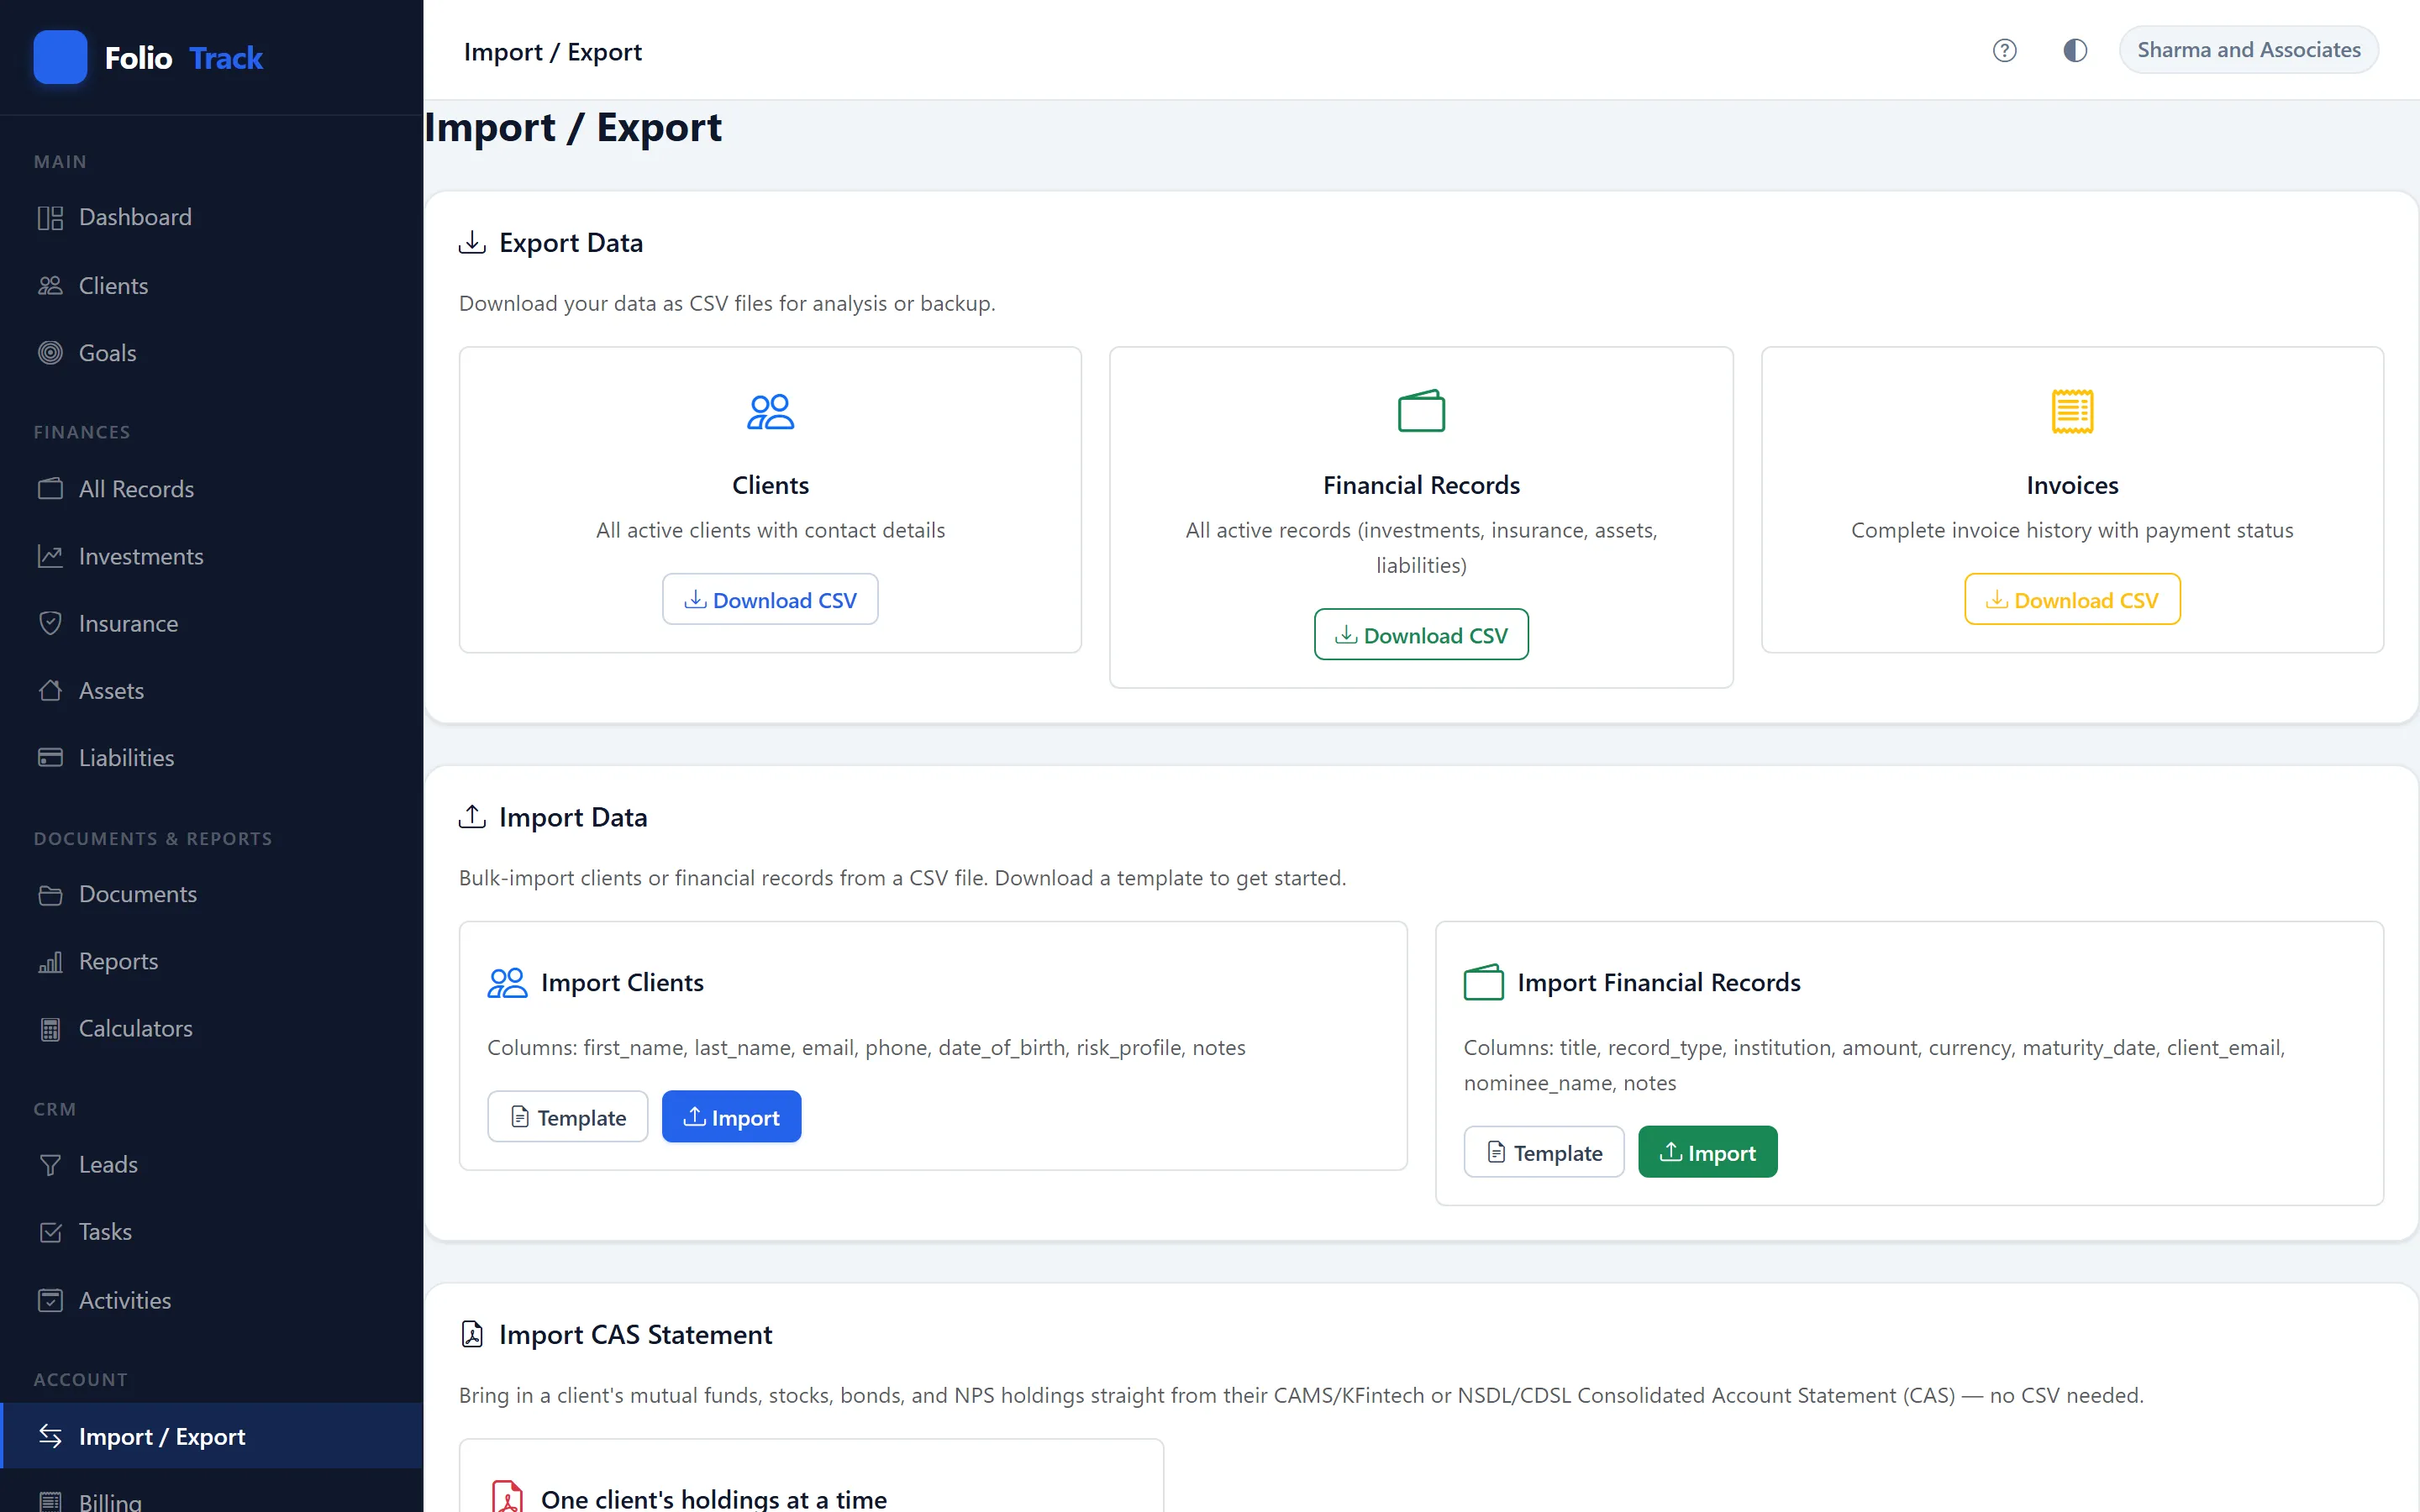Click the Documents folder icon
The image size is (2420, 1512).
[x=50, y=894]
